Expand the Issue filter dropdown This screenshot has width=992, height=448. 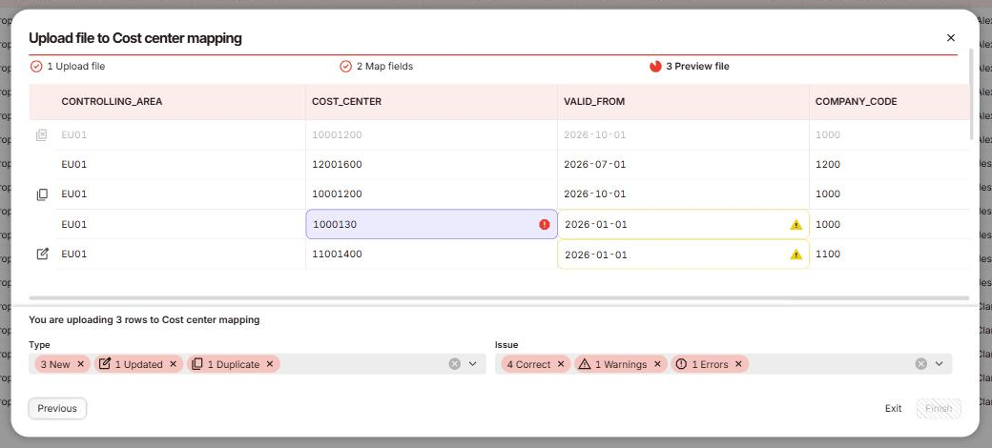click(939, 364)
